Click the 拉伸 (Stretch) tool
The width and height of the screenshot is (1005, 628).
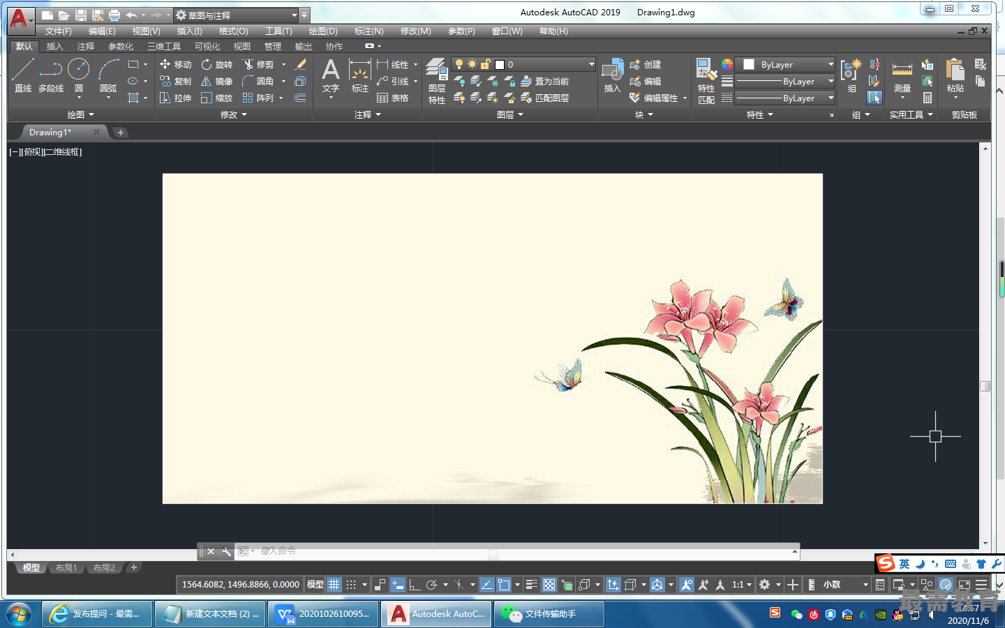(175, 98)
